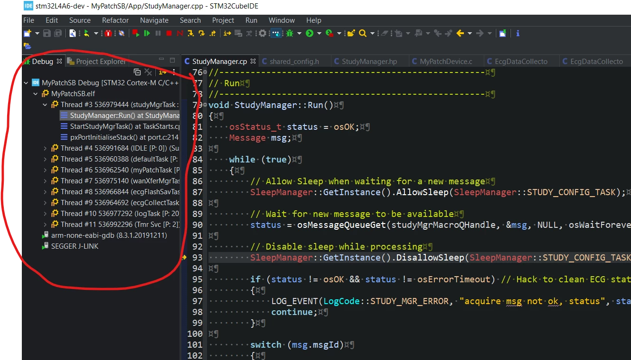This screenshot has width=631, height=360.
Task: Click the red Terminate debug icon
Action: [x=169, y=33]
